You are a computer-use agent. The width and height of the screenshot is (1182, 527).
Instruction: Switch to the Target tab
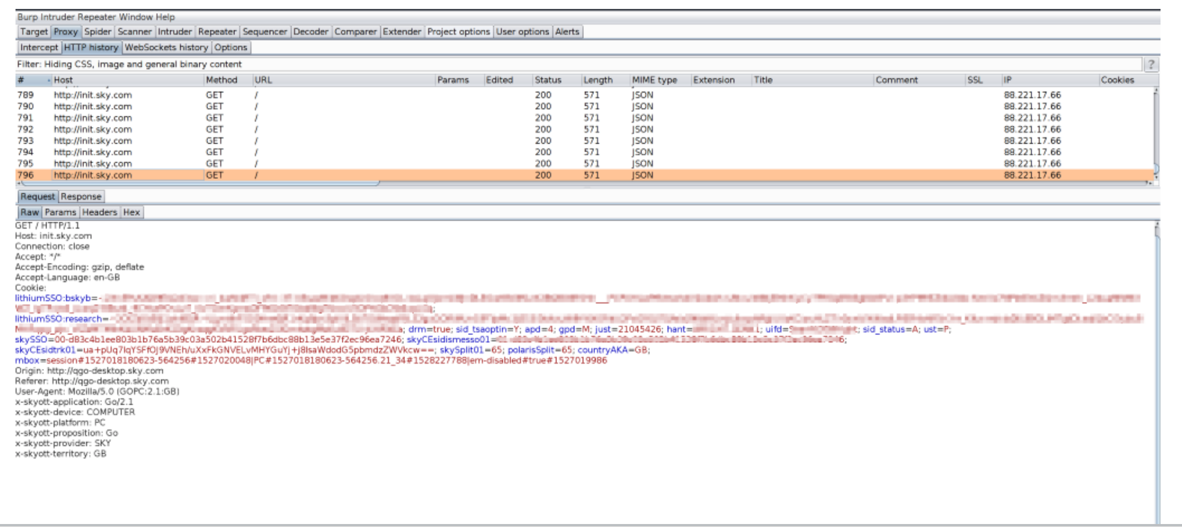33,32
